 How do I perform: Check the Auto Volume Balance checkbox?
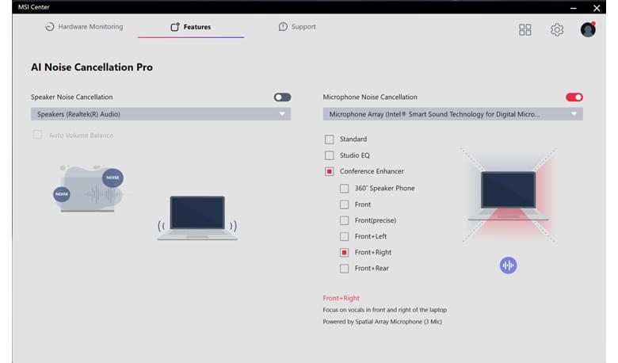point(37,135)
